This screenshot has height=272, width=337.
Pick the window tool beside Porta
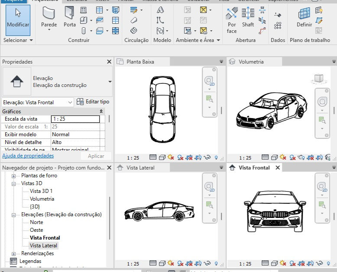point(84,10)
